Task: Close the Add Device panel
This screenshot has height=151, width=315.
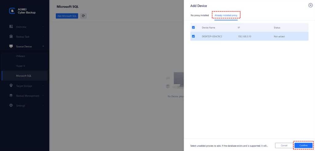Action: [310, 6]
